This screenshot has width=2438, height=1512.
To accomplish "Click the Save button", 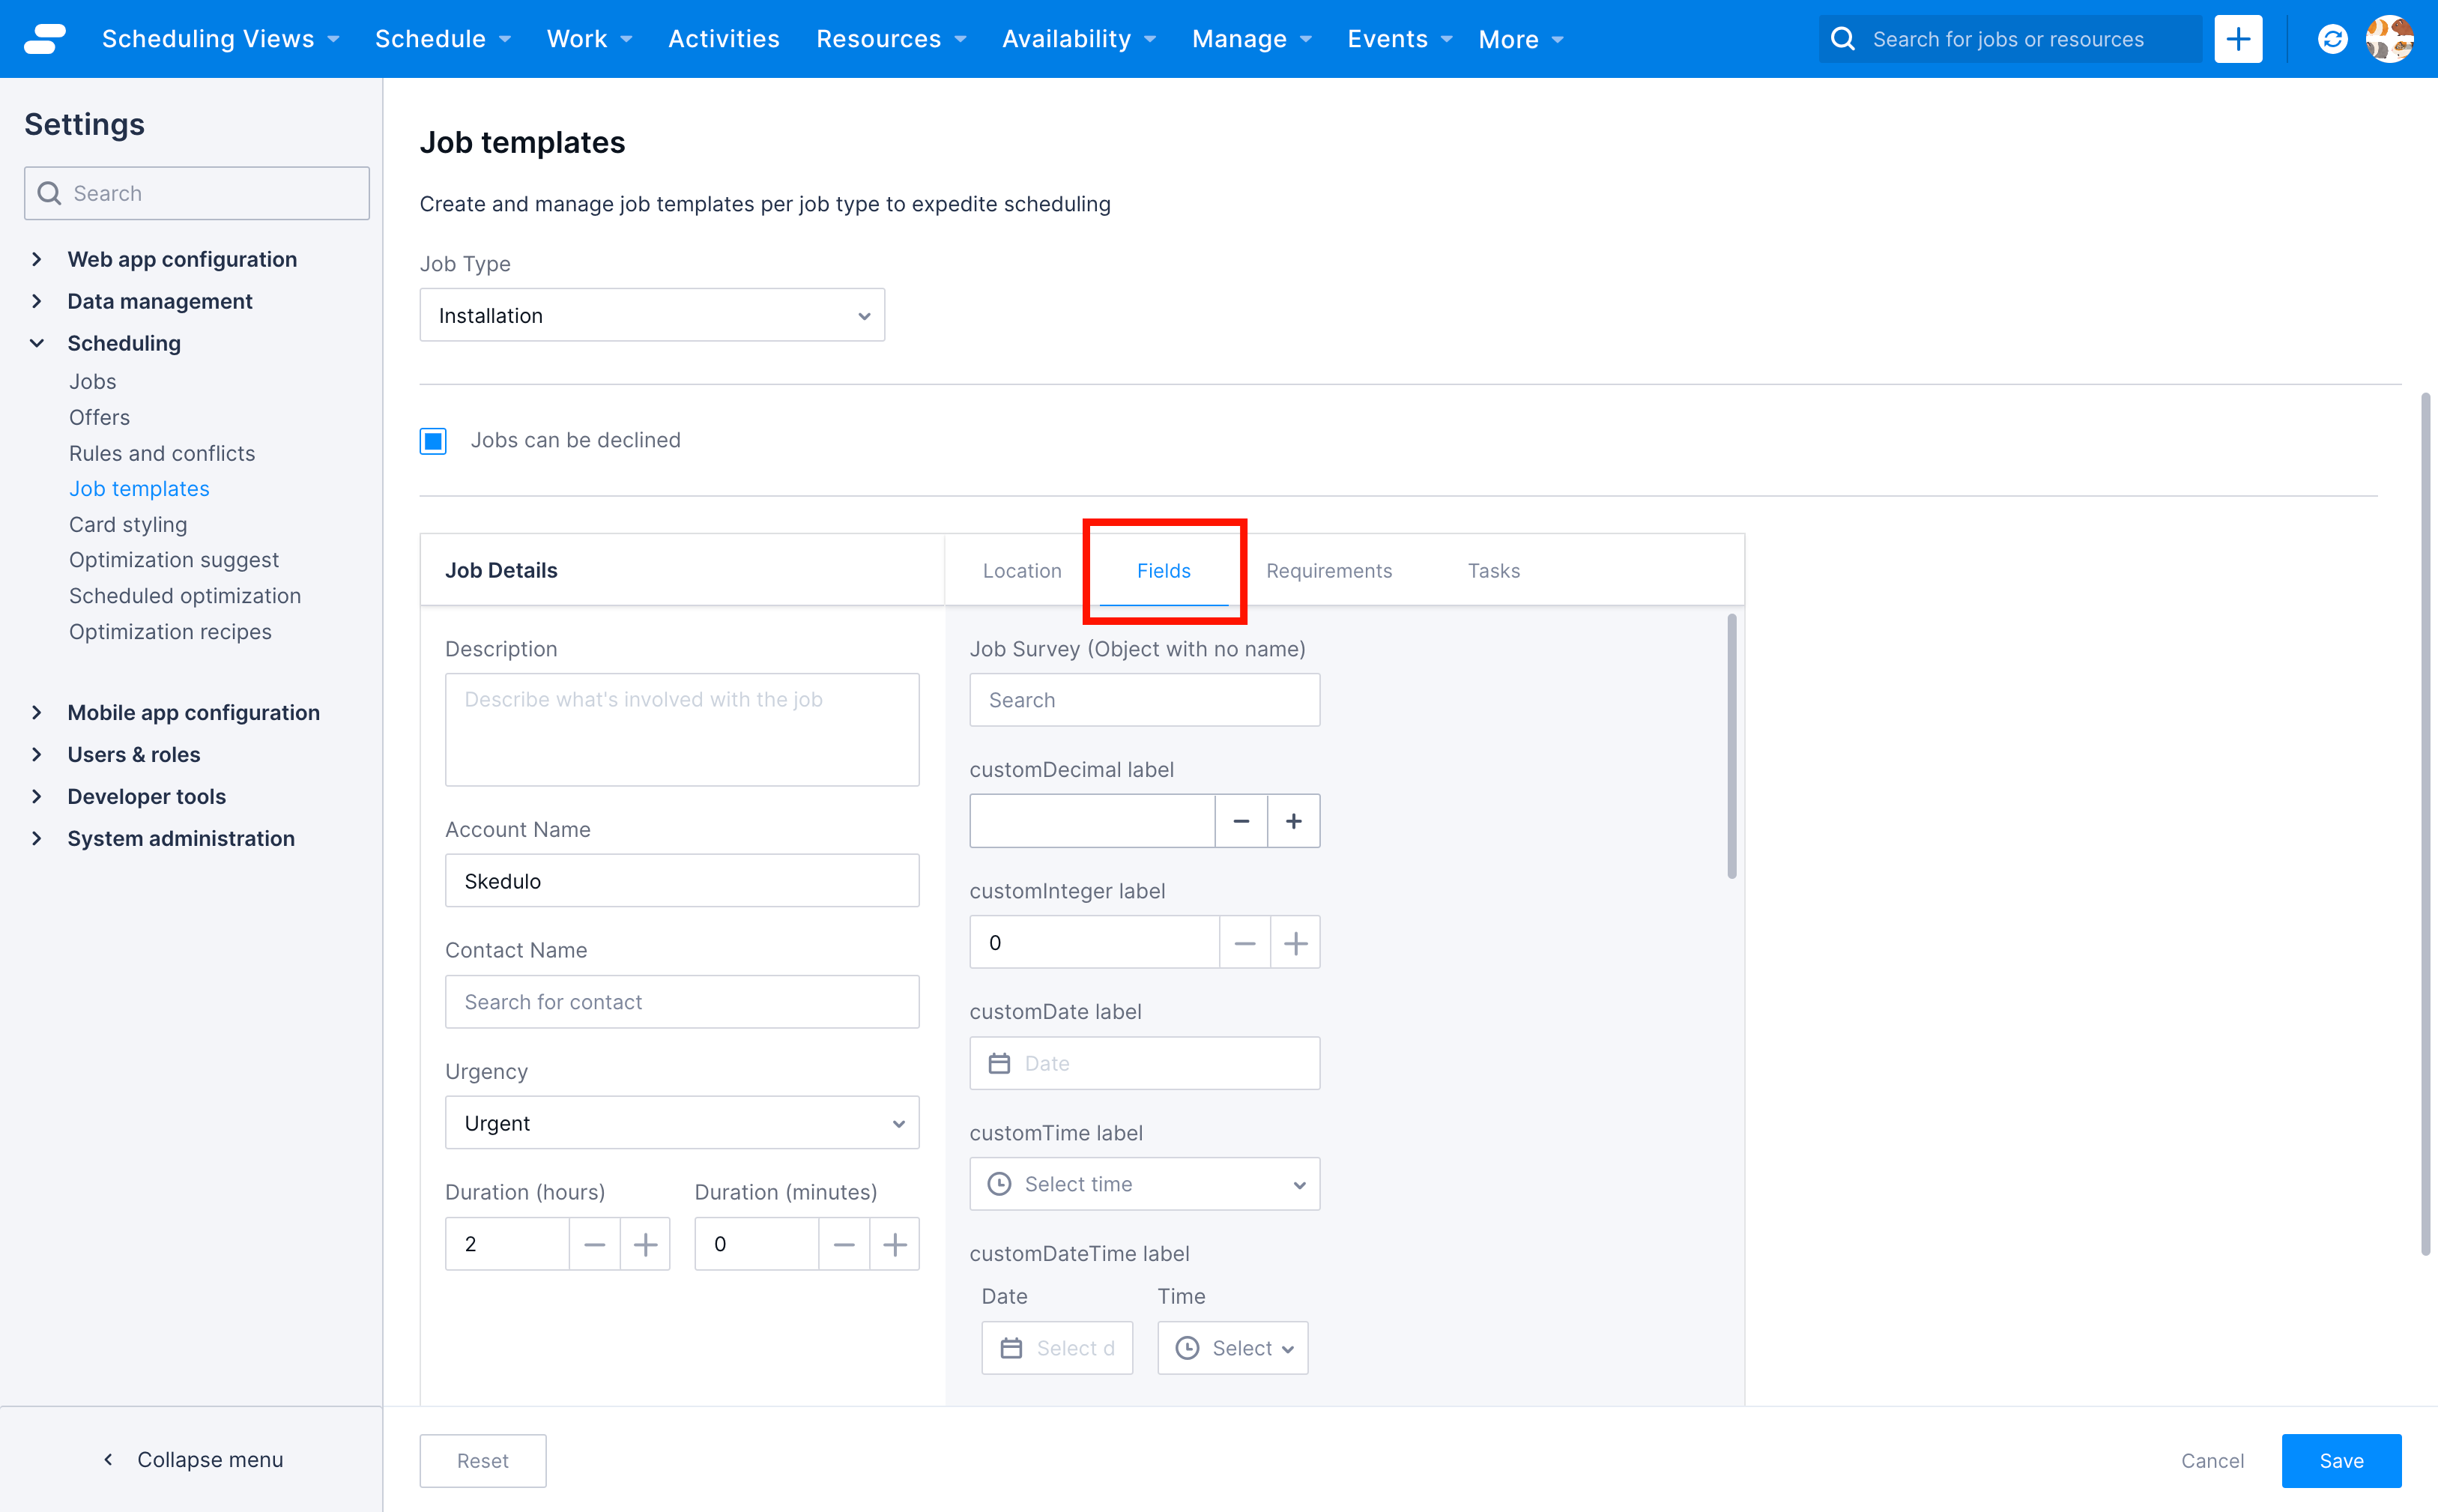I will (2340, 1460).
